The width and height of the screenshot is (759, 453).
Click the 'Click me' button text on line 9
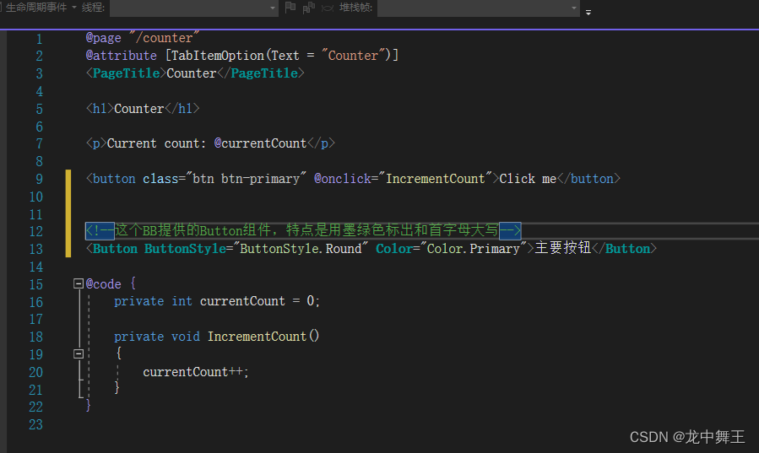[528, 178]
